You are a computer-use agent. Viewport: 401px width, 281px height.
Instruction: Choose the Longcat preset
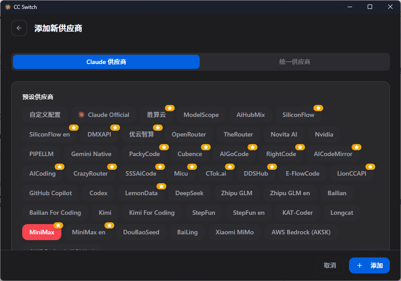(342, 213)
